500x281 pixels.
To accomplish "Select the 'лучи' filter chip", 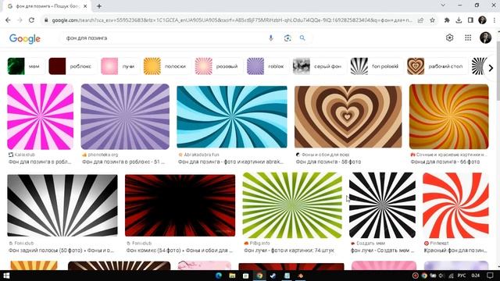I will click(x=120, y=66).
